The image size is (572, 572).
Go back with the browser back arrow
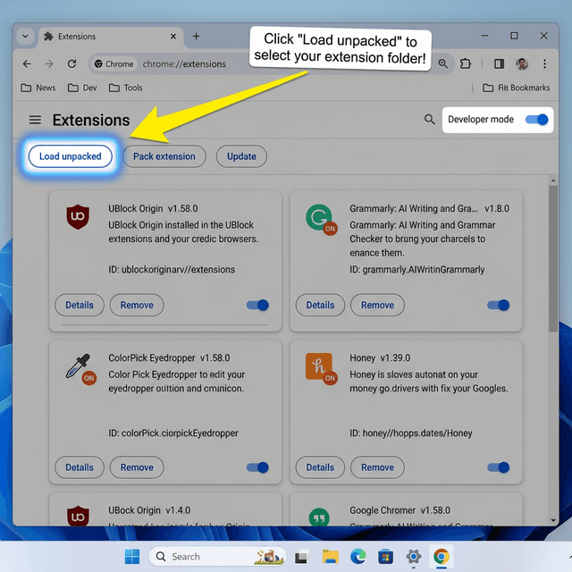[27, 63]
